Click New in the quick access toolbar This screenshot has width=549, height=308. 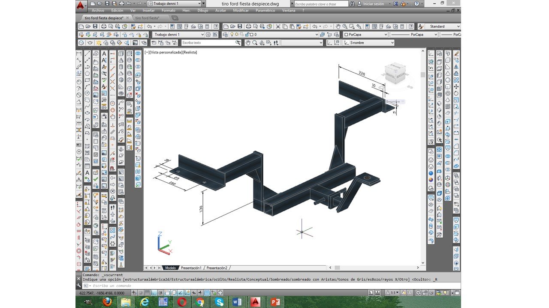[x=93, y=3]
